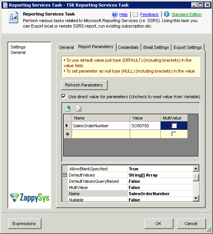Image resolution: width=213 pixels, height=234 pixels.
Task: Check MultiValue box in the new row
Action: click(x=174, y=134)
